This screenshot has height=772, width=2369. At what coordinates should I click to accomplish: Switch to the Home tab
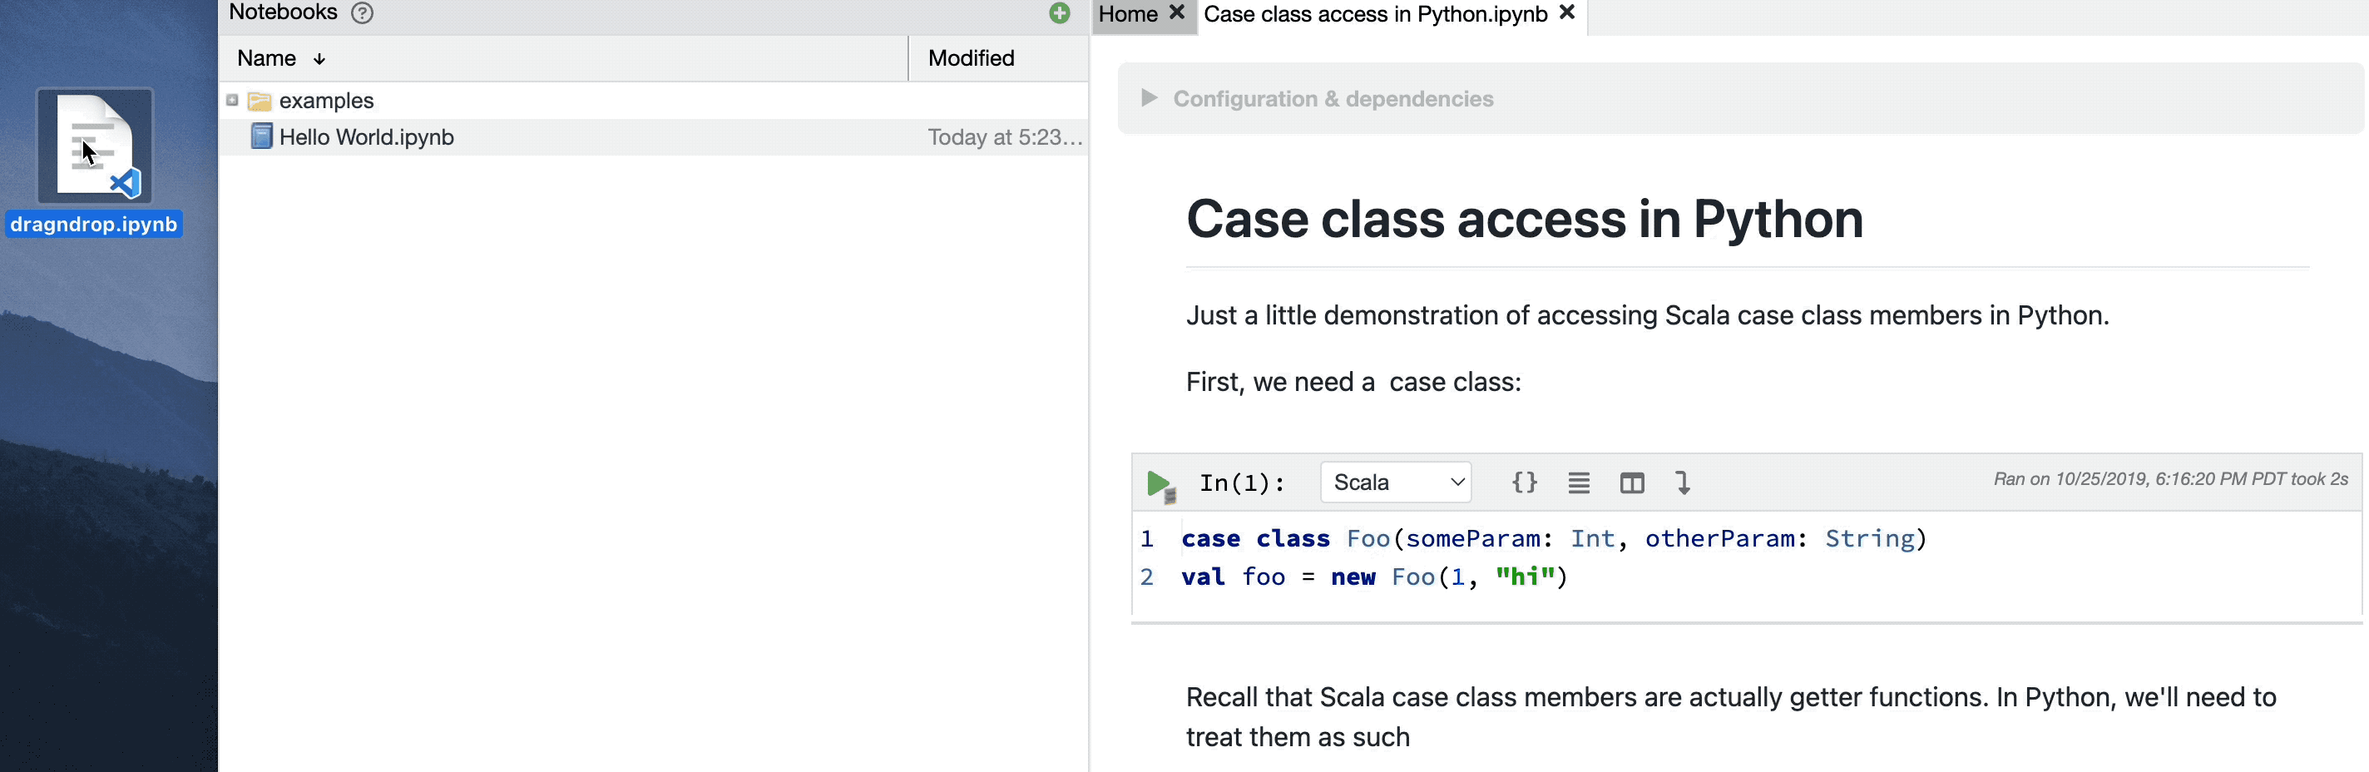click(x=1127, y=15)
